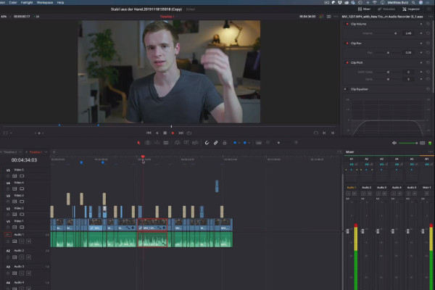The image size is (435, 290).
Task: Reset the Clip Volume section
Action: (x=428, y=24)
